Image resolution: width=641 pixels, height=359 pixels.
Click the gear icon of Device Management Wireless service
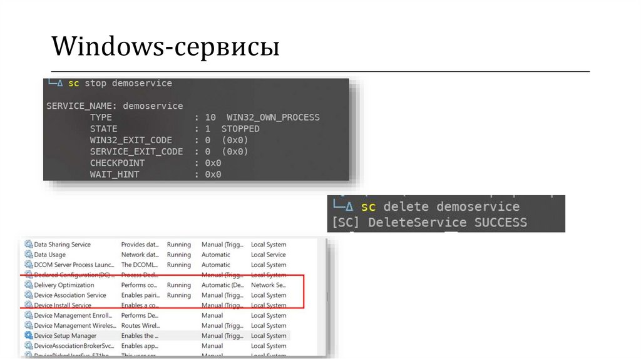click(29, 325)
